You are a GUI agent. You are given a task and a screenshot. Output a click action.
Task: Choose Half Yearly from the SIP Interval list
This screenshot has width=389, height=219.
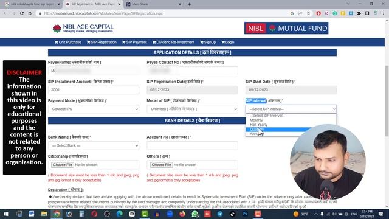click(291, 125)
